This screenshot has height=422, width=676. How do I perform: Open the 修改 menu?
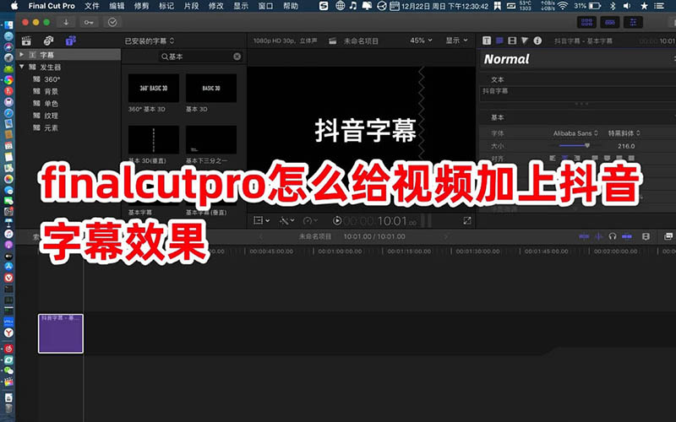[x=216, y=6]
